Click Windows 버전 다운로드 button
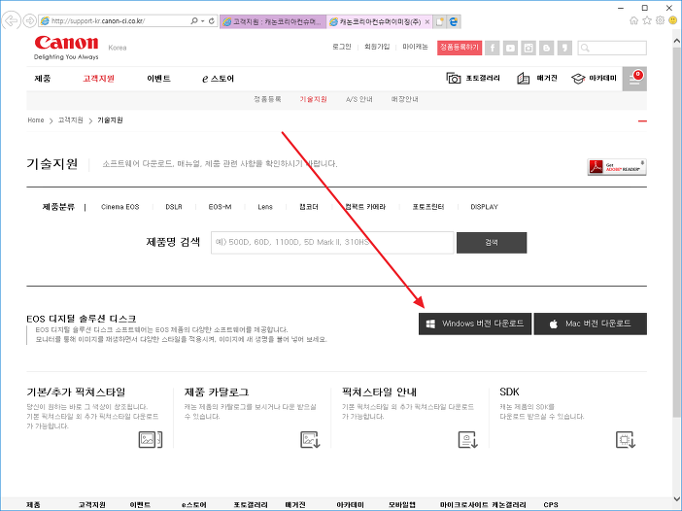 (475, 324)
